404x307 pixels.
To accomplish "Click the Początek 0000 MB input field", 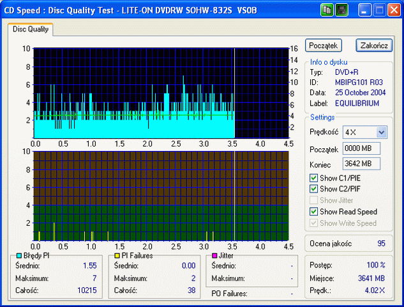I will pyautogui.click(x=361, y=148).
